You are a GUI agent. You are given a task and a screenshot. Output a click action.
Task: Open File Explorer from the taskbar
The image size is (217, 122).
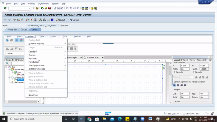104,119
